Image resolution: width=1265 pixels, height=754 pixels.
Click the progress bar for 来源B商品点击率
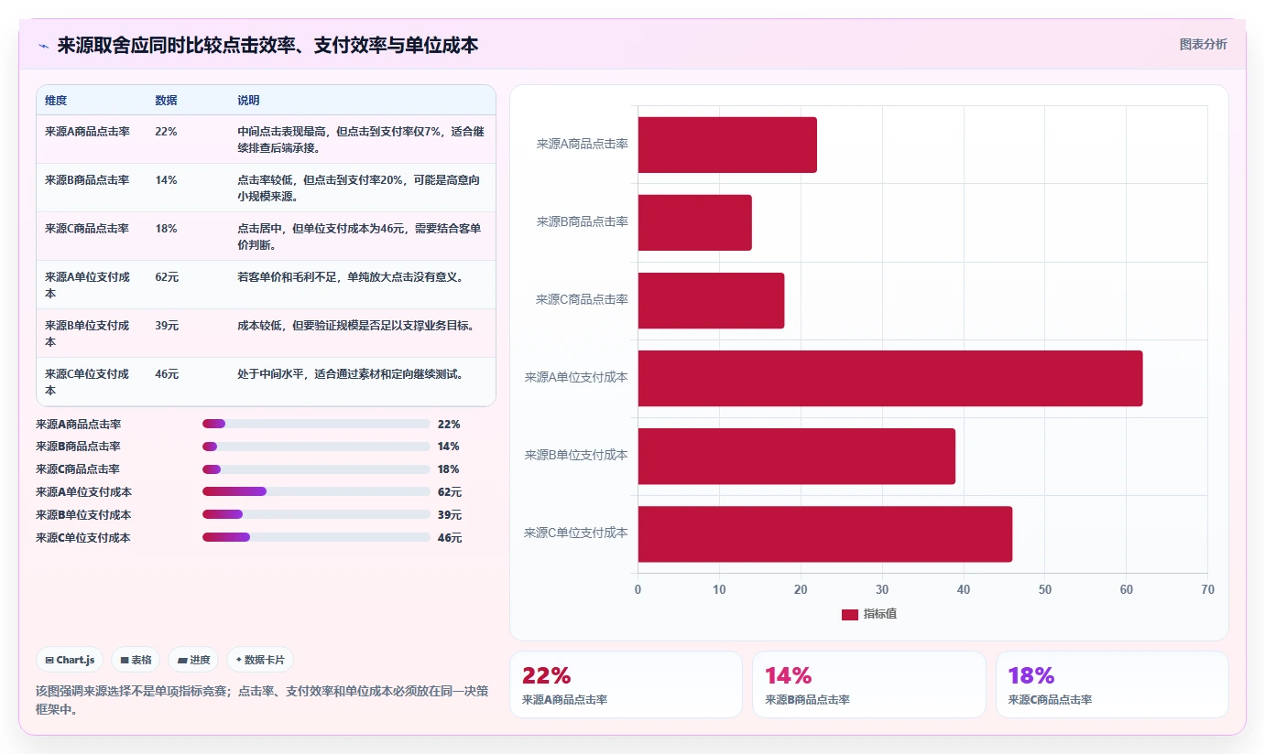coord(316,447)
